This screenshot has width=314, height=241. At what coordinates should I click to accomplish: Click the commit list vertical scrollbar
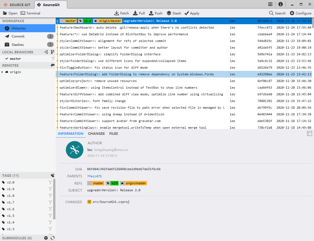click(x=313, y=23)
